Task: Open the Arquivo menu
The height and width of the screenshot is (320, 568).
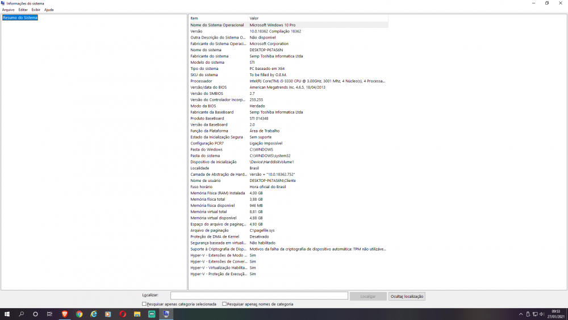Action: tap(9, 10)
